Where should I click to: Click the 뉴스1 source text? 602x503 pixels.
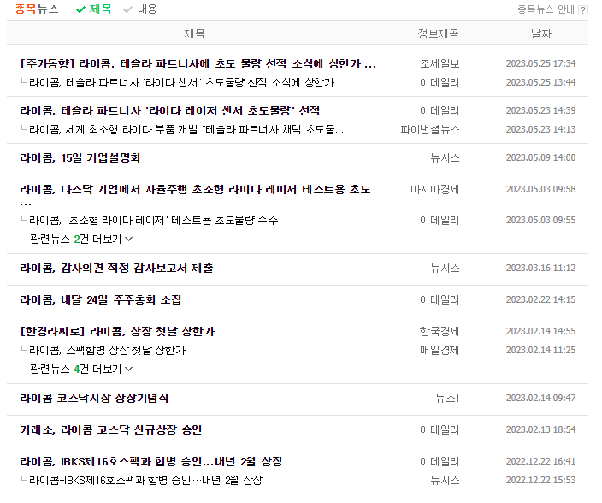tap(447, 398)
